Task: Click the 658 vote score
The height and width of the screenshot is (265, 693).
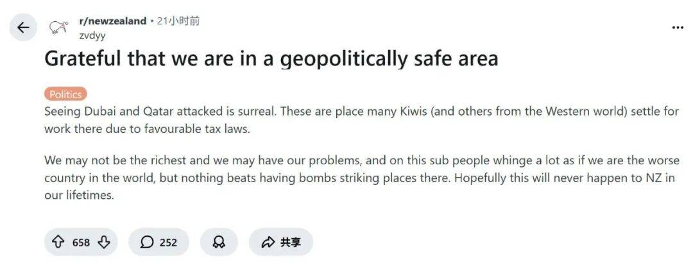Action: click(81, 242)
